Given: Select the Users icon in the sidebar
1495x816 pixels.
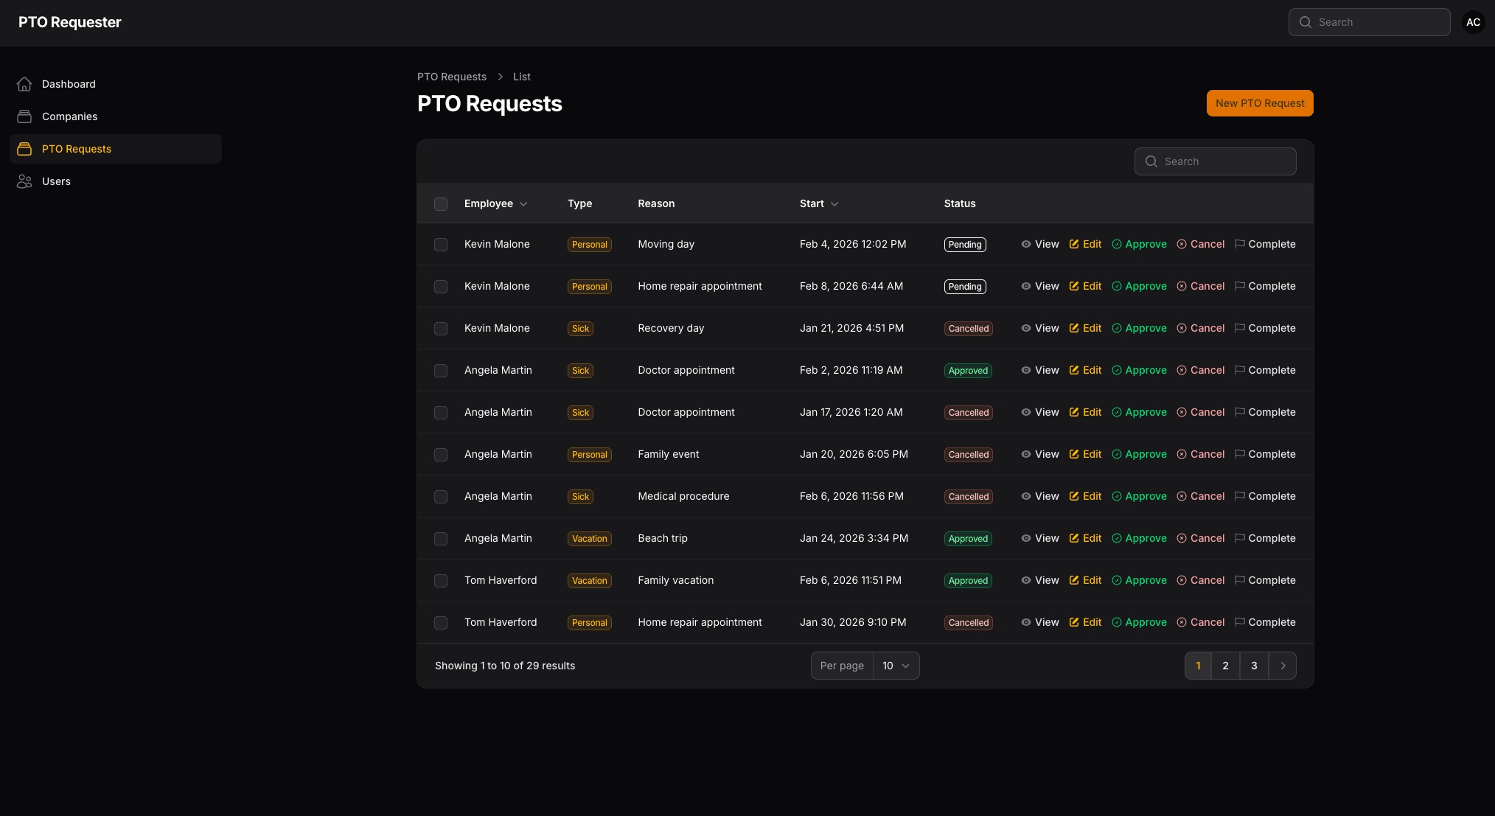Looking at the screenshot, I should click(24, 181).
